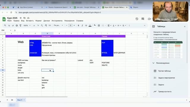The image size is (190, 107).
Task: Open the Данные menu
Action: (47, 21)
